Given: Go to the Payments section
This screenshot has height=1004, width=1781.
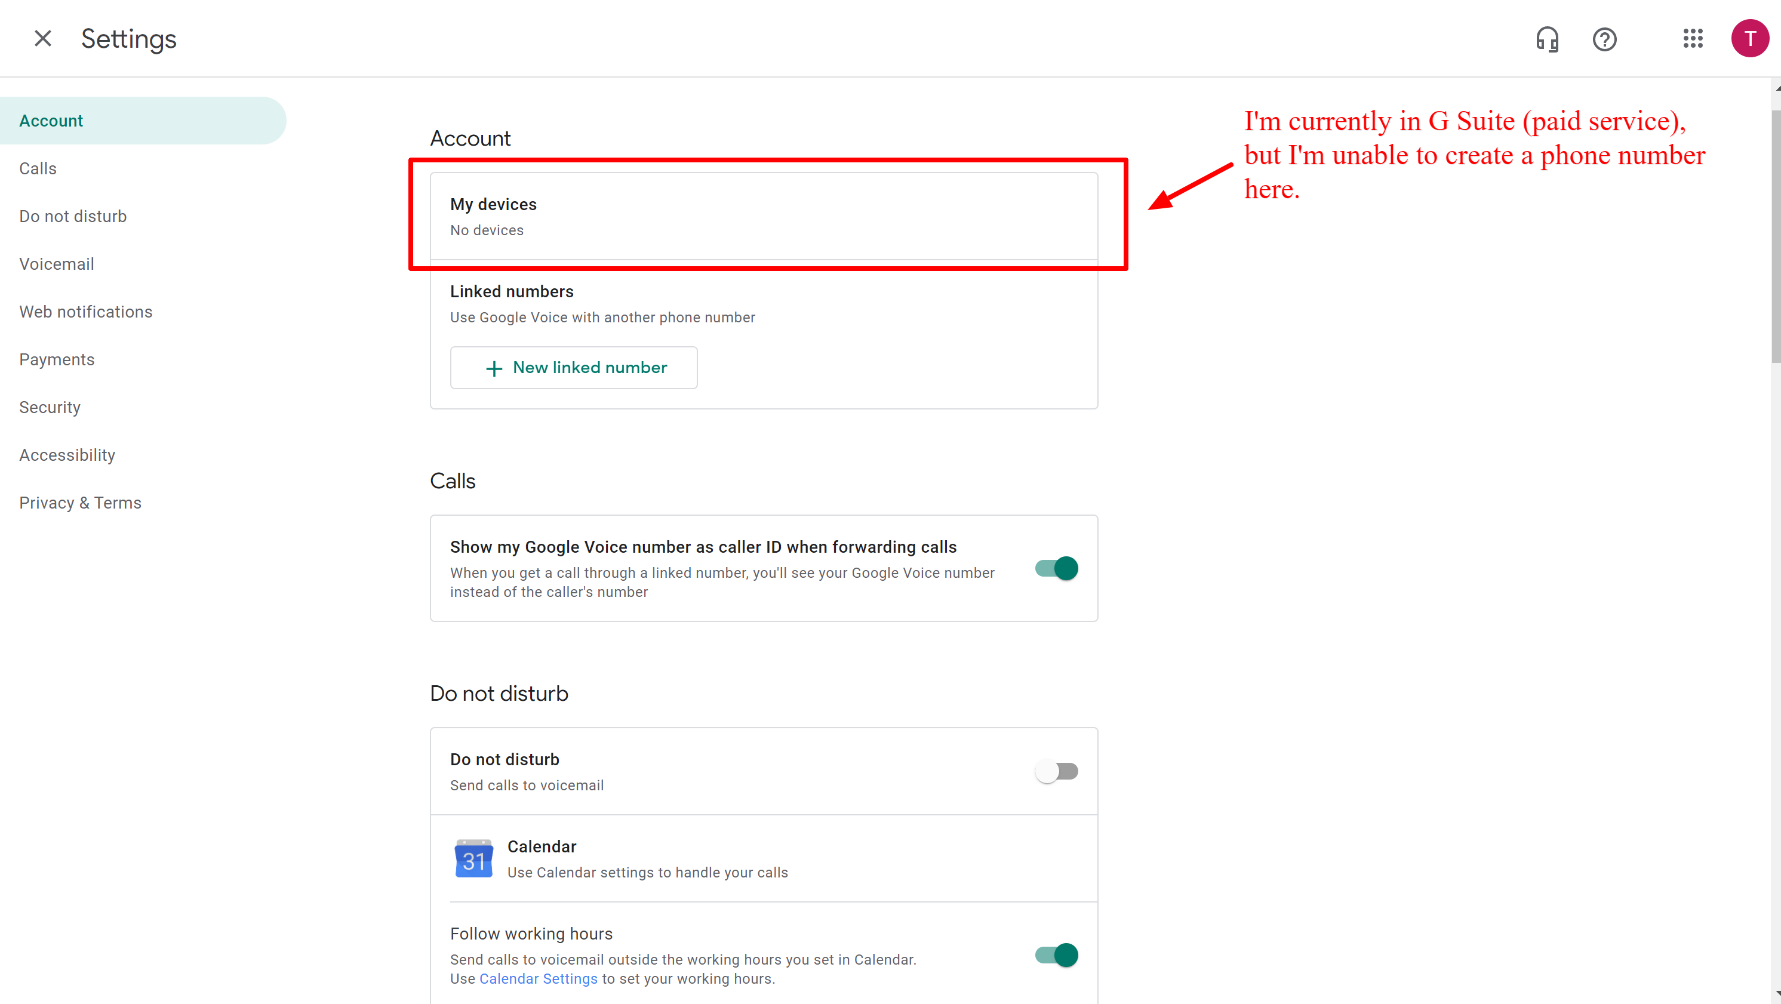Looking at the screenshot, I should click(x=57, y=359).
